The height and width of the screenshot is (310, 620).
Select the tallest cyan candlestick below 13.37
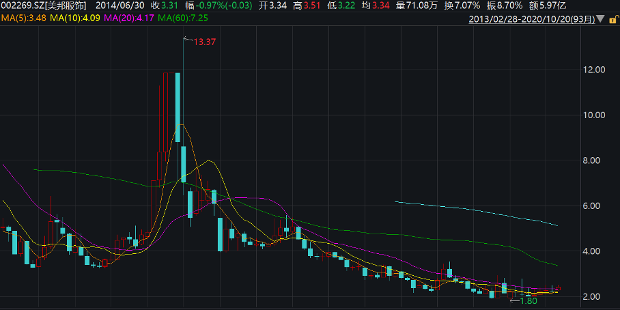pos(178,107)
